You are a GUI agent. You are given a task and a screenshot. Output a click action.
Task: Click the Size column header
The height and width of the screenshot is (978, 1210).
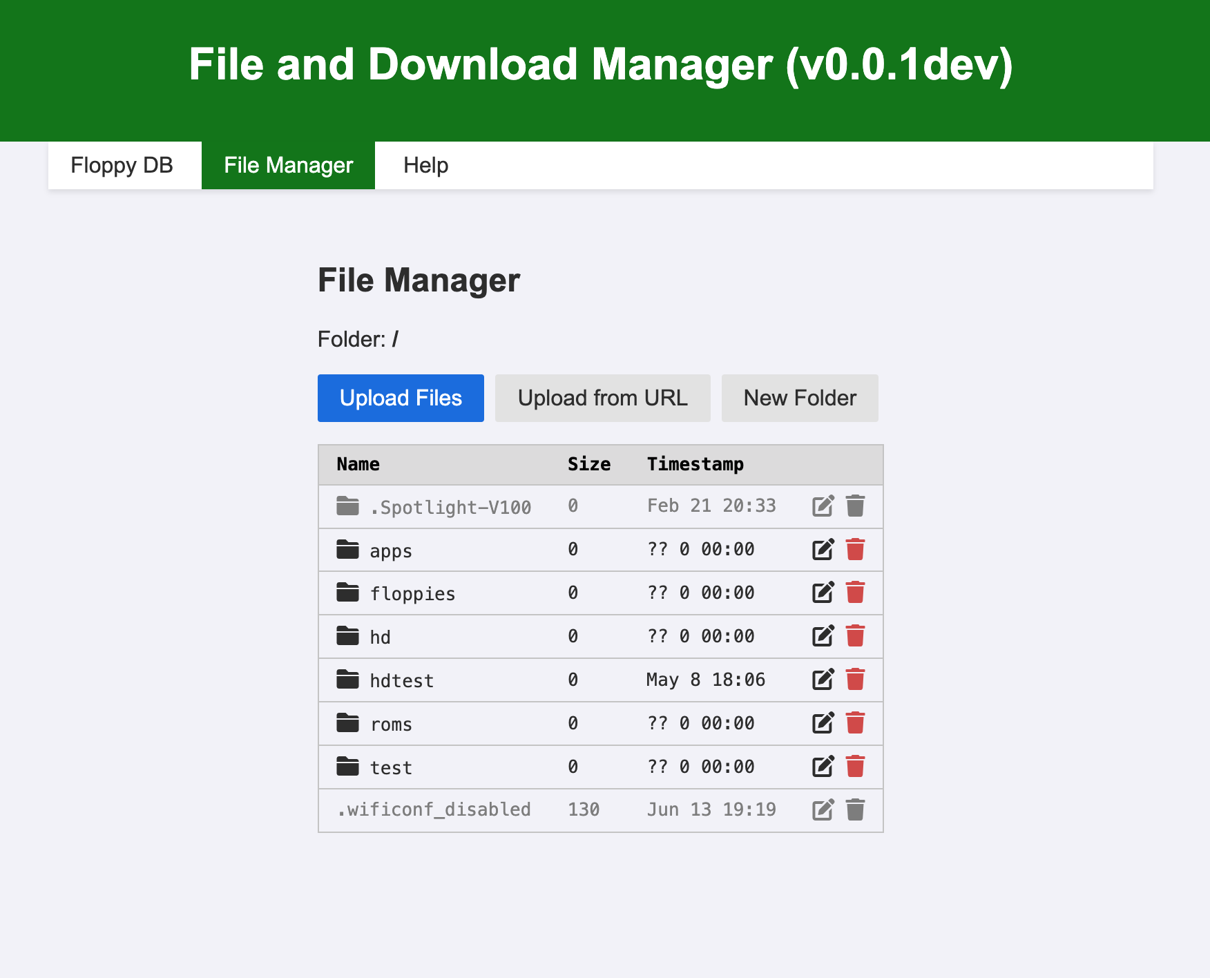pos(589,464)
